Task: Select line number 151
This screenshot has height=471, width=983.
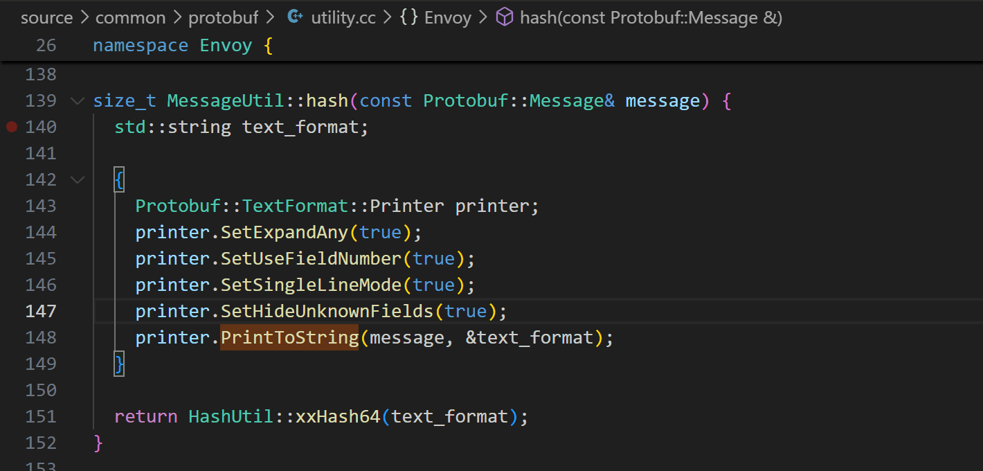Action: [41, 416]
